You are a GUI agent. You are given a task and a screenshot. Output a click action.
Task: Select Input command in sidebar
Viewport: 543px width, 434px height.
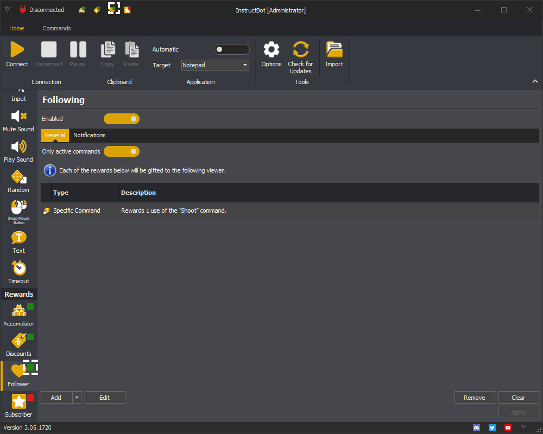[18, 96]
